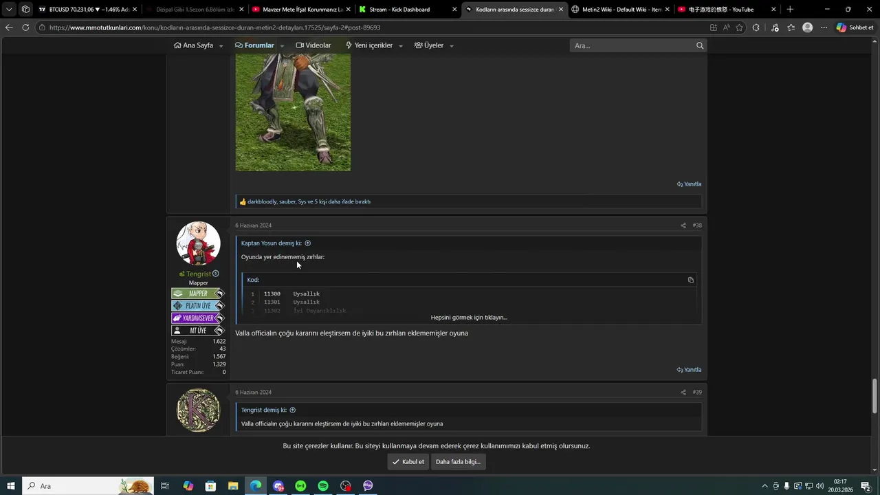880x495 pixels.
Task: Share post #39 with share icon
Action: click(683, 393)
